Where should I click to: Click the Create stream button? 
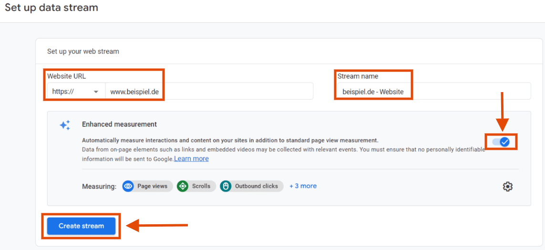click(x=82, y=226)
